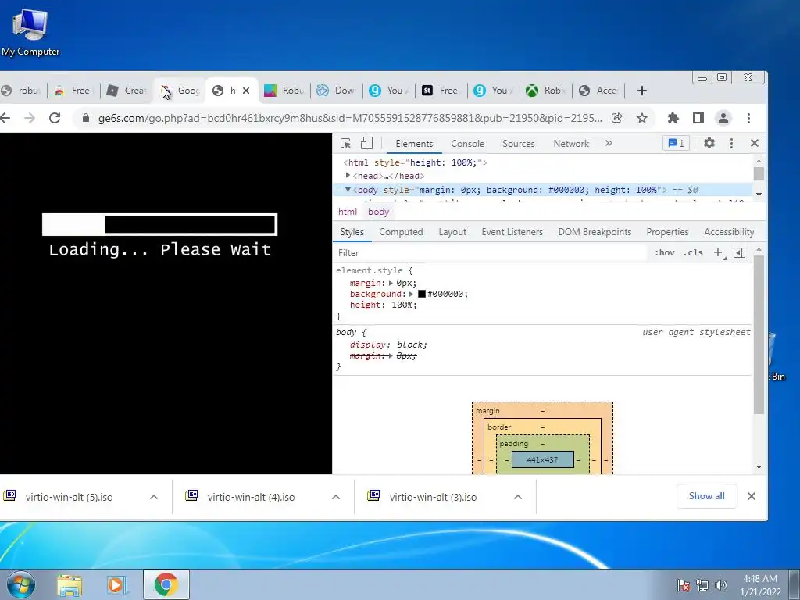The image size is (800, 600).
Task: Toggle the .cls class editor button
Action: (x=693, y=253)
